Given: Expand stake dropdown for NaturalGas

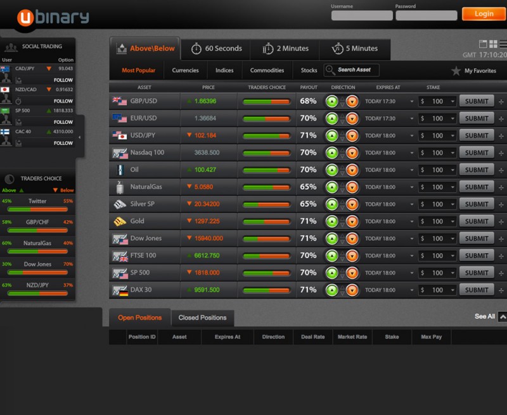Looking at the screenshot, I should pyautogui.click(x=452, y=187).
